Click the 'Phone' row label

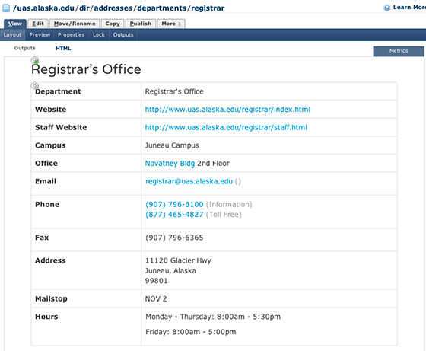(x=47, y=204)
